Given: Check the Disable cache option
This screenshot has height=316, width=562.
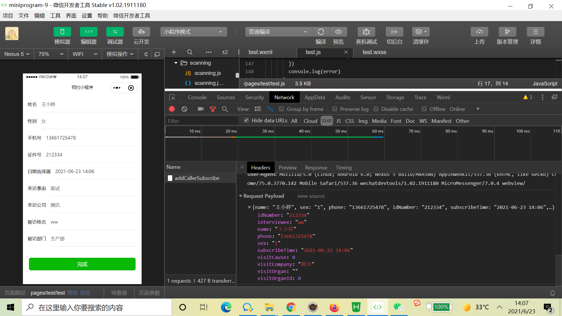Looking at the screenshot, I should pyautogui.click(x=376, y=109).
